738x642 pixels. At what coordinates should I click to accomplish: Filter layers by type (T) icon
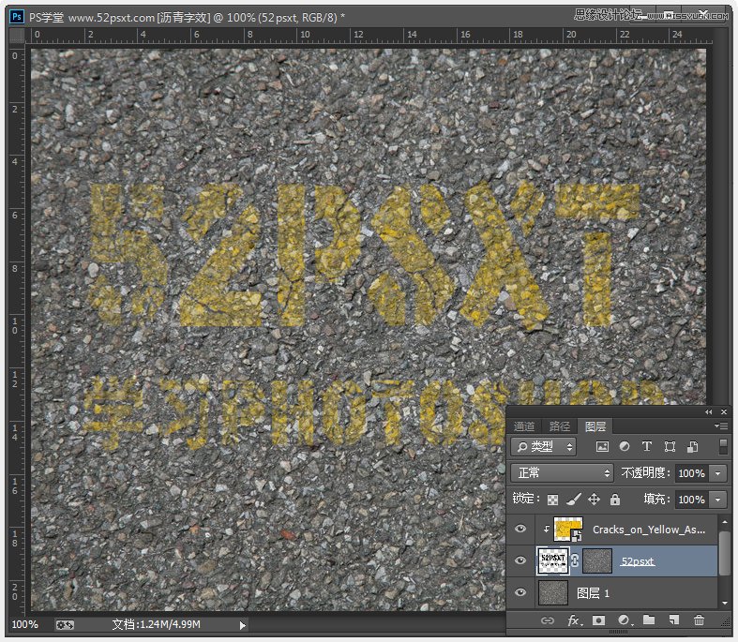647,446
